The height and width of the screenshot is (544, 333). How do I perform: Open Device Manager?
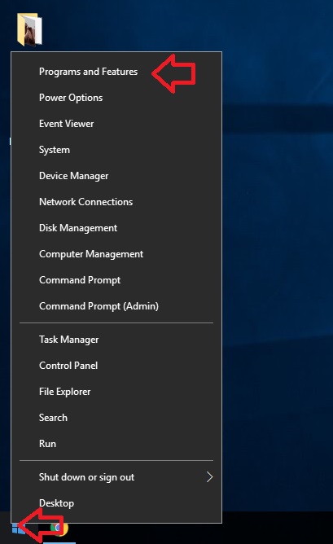coord(73,176)
